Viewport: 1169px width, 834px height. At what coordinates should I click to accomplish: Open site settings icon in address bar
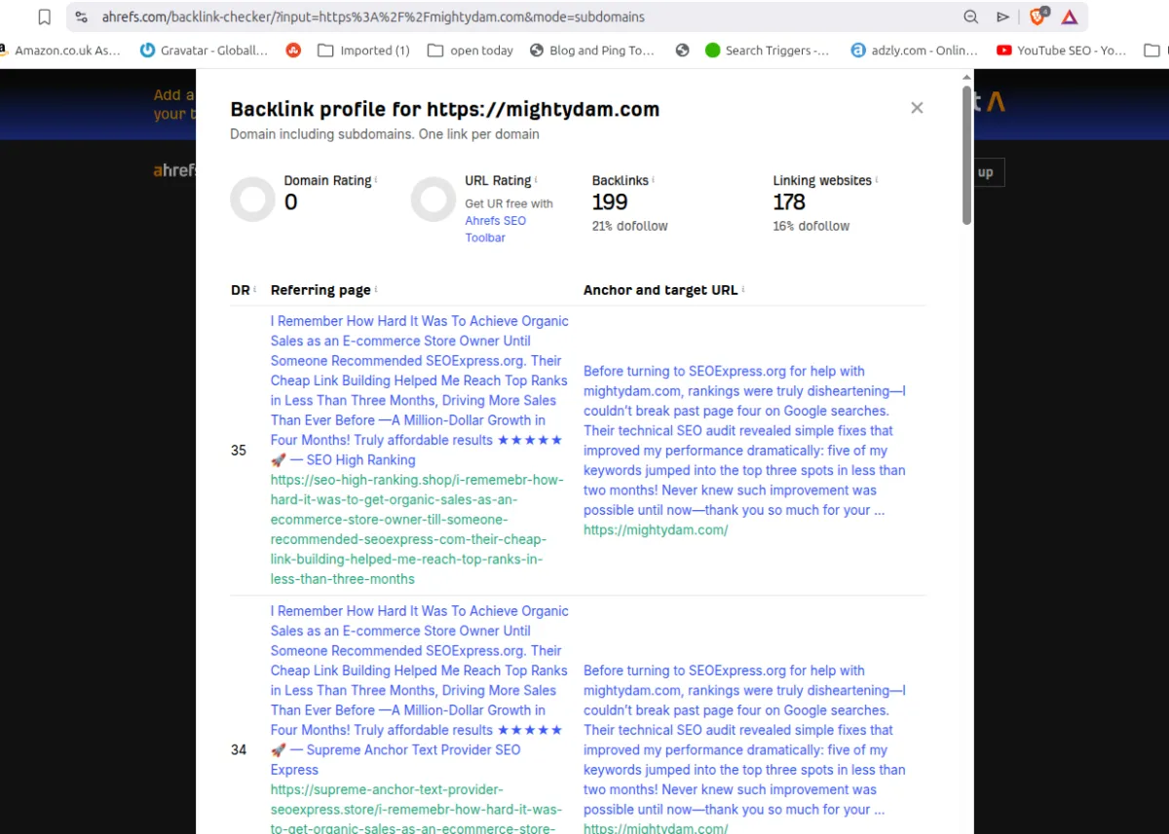tap(81, 17)
